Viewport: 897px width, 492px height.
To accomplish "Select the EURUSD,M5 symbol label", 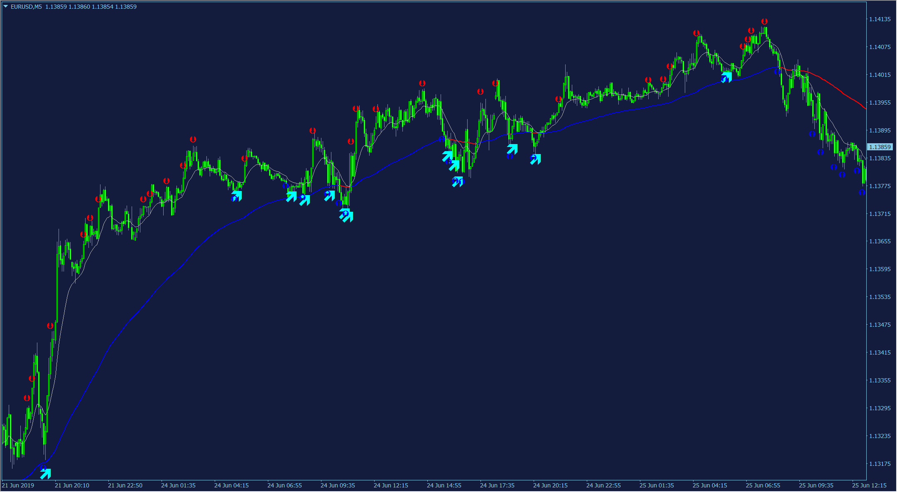I will [x=26, y=7].
